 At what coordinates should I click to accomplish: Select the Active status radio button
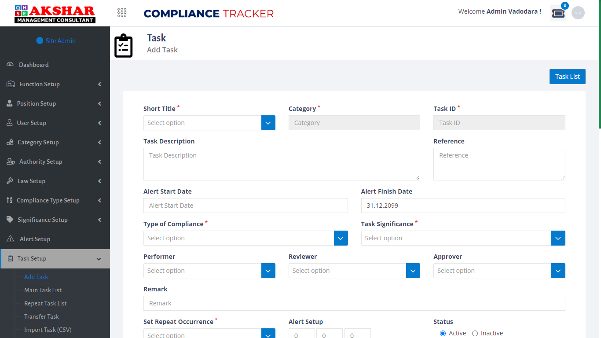coord(443,333)
